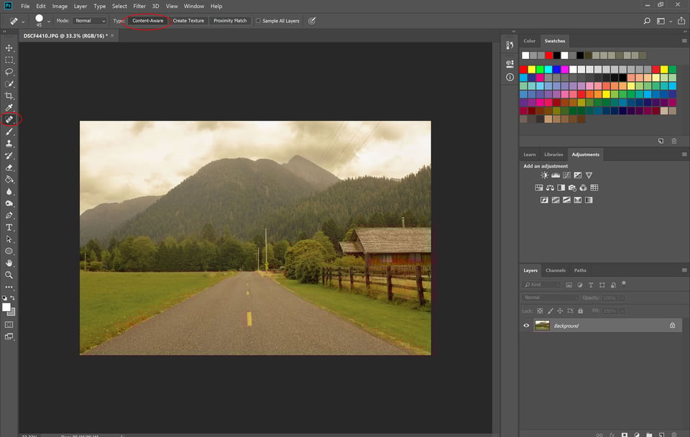The height and width of the screenshot is (437, 690).
Task: Select the Brush tool
Action: [x=9, y=132]
